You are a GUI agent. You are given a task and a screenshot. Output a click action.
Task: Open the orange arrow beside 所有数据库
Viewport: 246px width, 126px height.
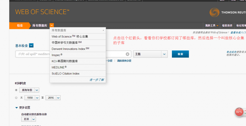point(52,25)
